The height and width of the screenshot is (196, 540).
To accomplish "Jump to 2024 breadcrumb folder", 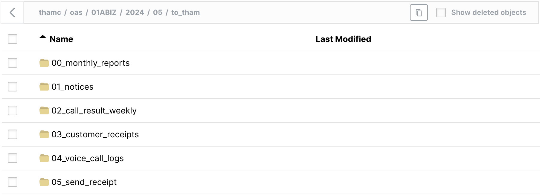I will pos(135,13).
